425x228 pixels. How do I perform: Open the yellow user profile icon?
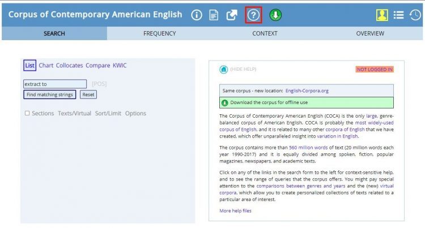coord(382,15)
